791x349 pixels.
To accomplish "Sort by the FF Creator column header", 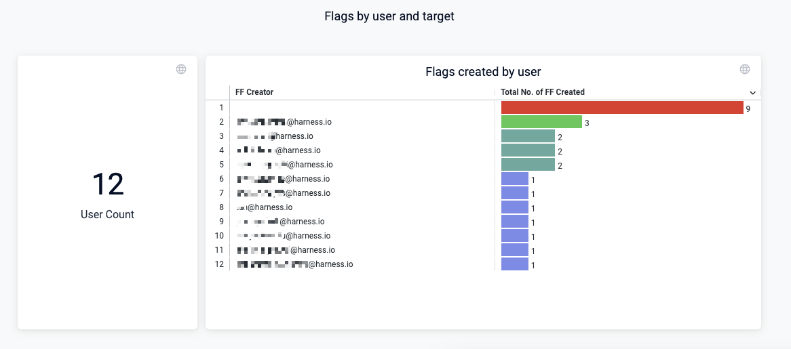I will 254,92.
